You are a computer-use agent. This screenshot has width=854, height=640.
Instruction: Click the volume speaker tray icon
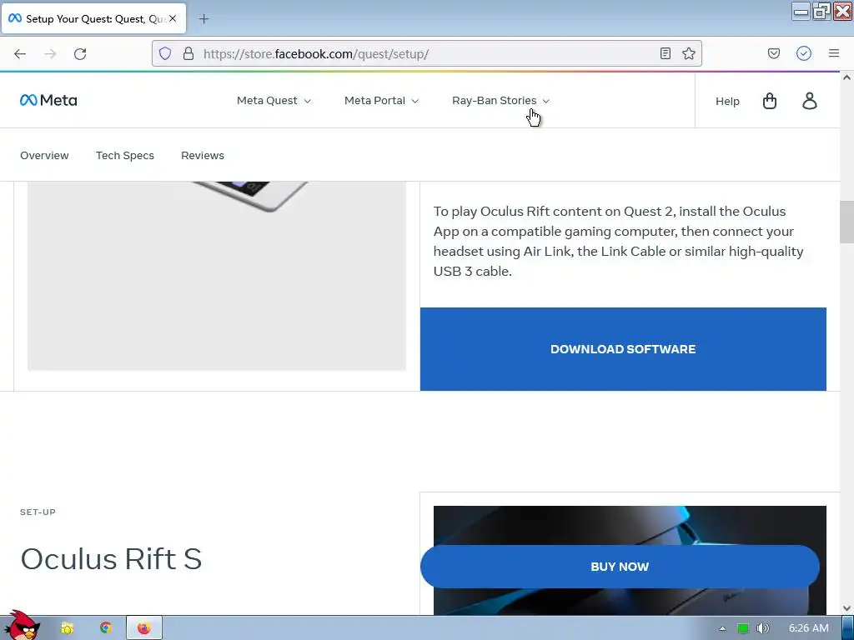pos(764,628)
